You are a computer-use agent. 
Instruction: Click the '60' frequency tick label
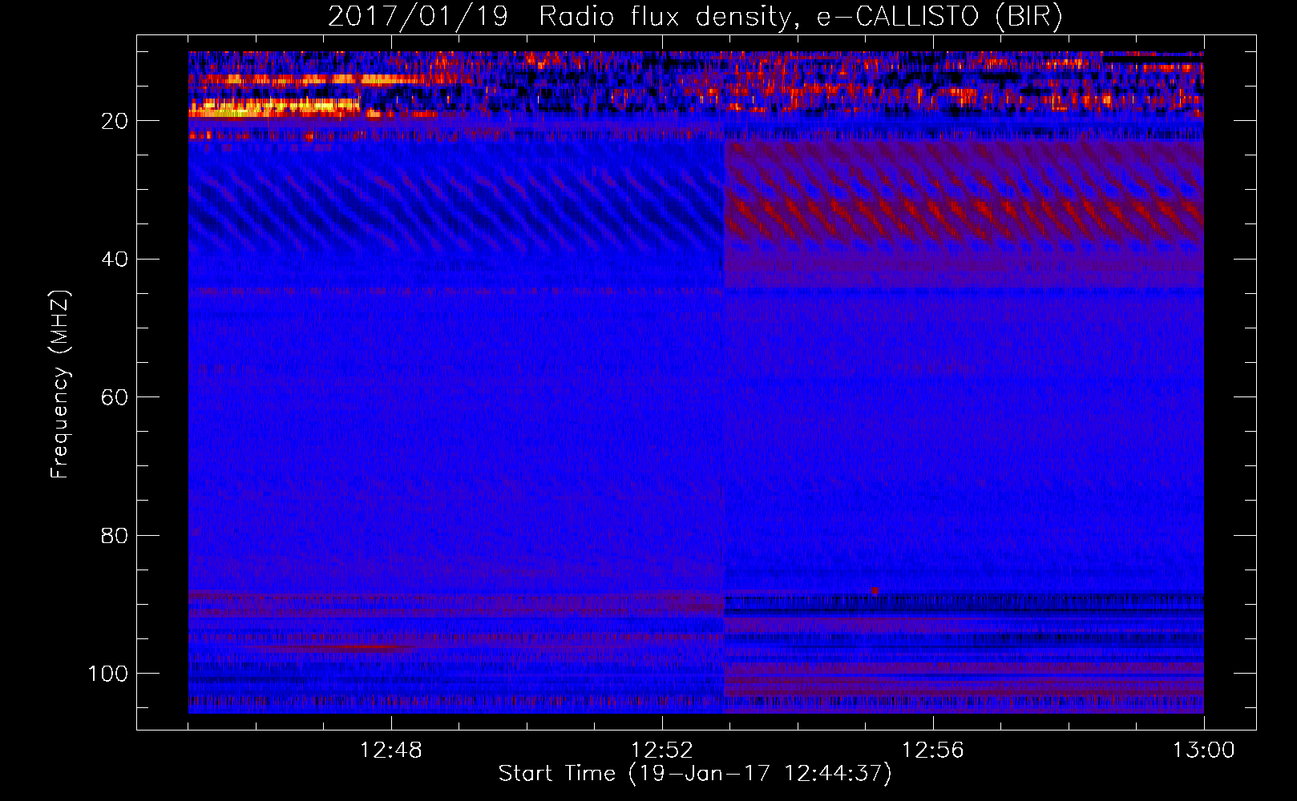click(115, 397)
